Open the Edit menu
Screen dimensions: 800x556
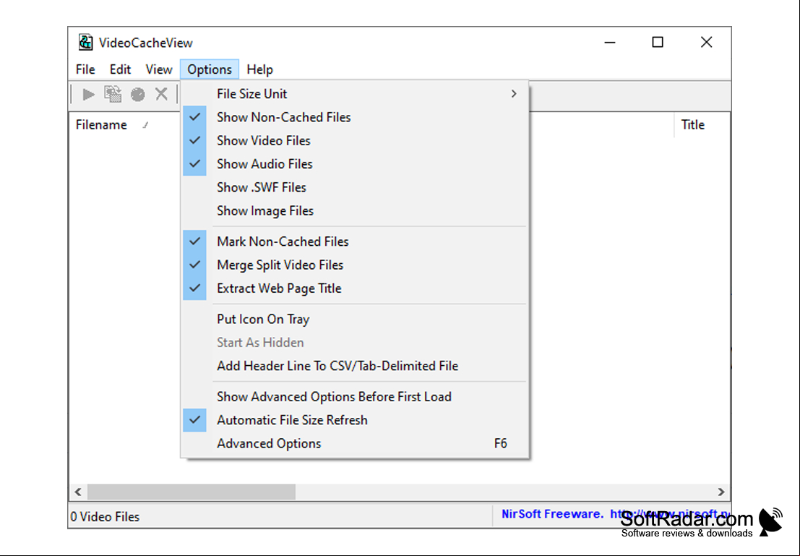[x=120, y=69]
